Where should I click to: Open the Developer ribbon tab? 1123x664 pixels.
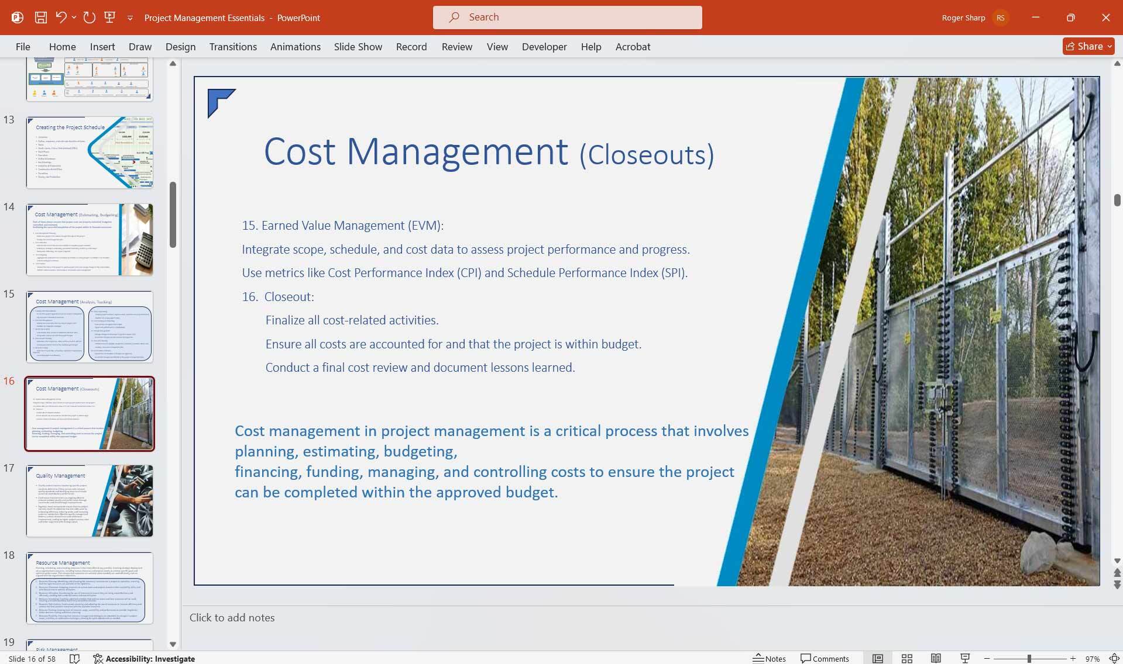pyautogui.click(x=544, y=46)
